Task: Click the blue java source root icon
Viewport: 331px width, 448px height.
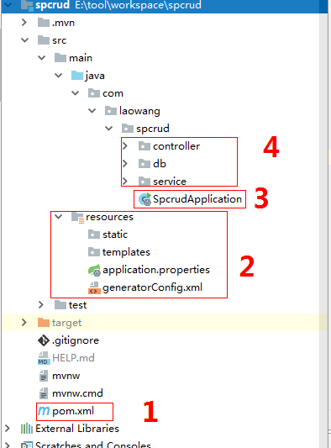Action: pyautogui.click(x=77, y=76)
